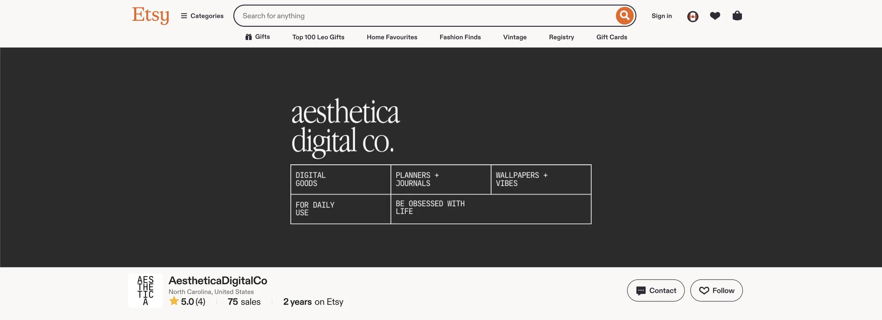Click the Etsy logo
Screen dimensions: 882x320
tap(151, 15)
